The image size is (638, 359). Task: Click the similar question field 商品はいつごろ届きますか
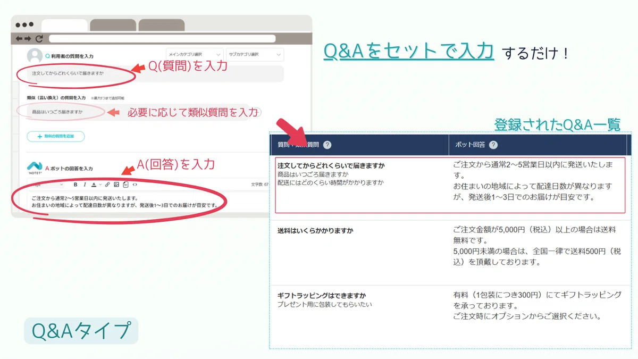pos(138,112)
